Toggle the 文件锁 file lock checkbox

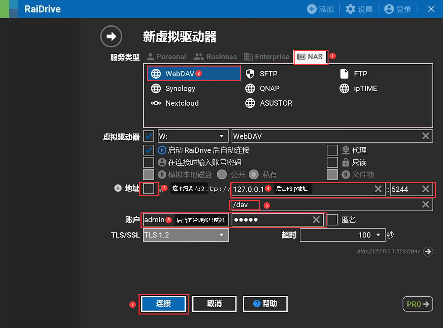point(332,175)
